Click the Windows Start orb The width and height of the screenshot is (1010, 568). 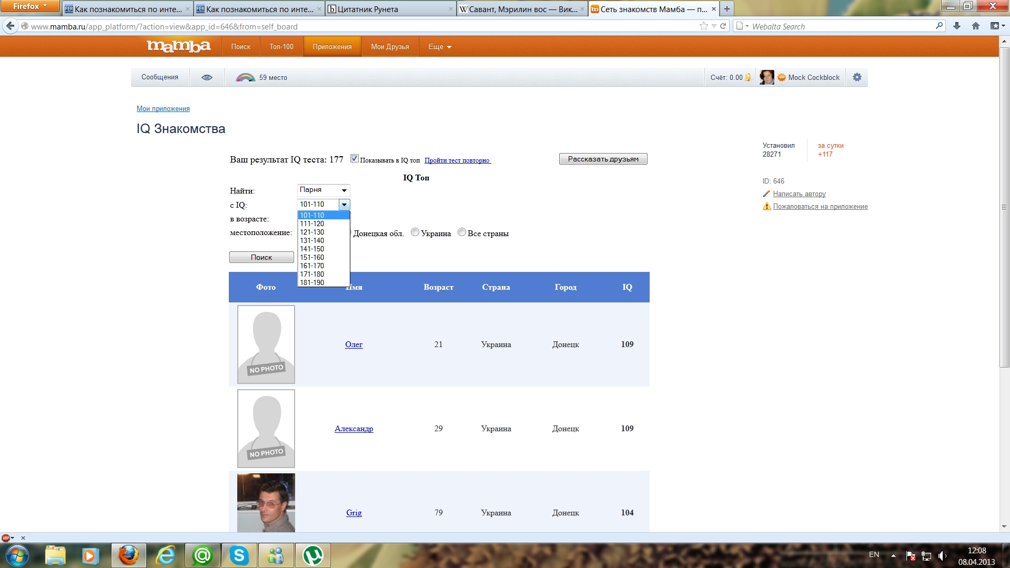(17, 555)
